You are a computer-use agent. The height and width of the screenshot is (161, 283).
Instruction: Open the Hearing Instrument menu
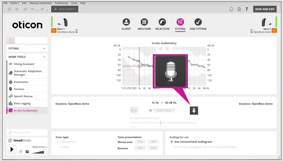(40, 3)
